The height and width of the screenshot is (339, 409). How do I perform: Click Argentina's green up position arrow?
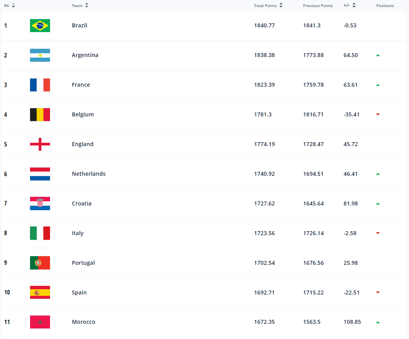tap(378, 55)
